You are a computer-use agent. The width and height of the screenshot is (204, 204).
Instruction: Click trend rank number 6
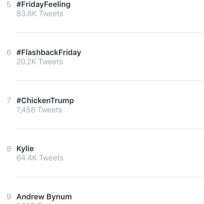pos(9,52)
